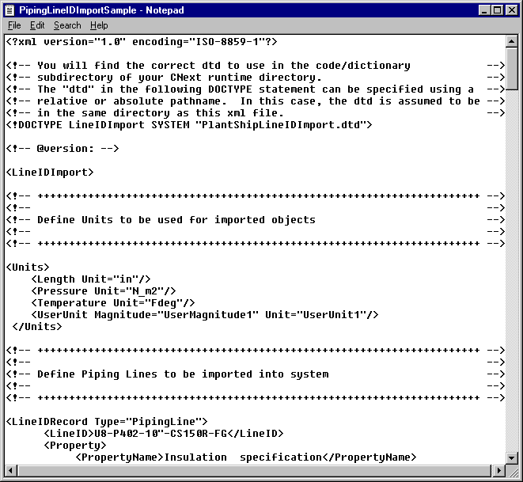The height and width of the screenshot is (482, 523).
Task: Click the vertical scrollbar up arrow
Action: click(512, 41)
